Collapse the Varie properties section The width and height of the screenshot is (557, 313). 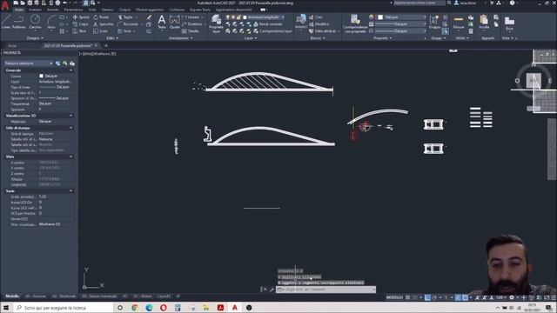tap(71, 191)
